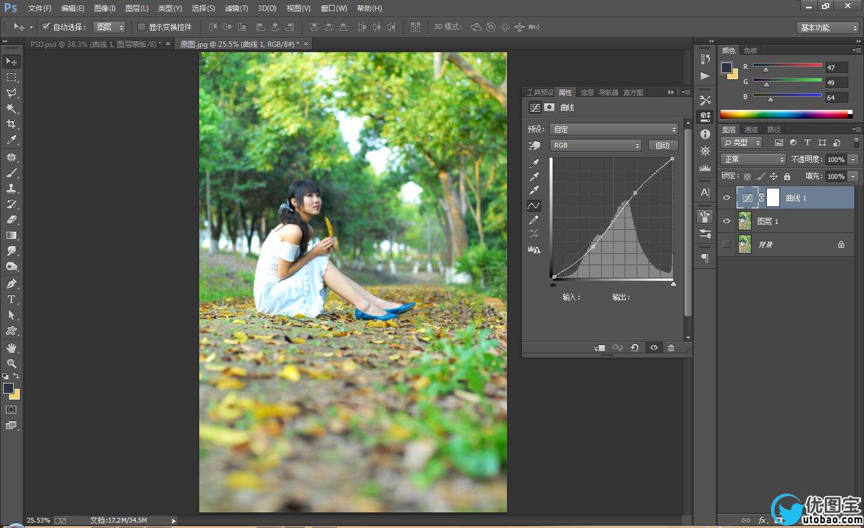Select the Eyedropper tool in the toolbox
Image resolution: width=864 pixels, height=528 pixels.
pyautogui.click(x=11, y=140)
